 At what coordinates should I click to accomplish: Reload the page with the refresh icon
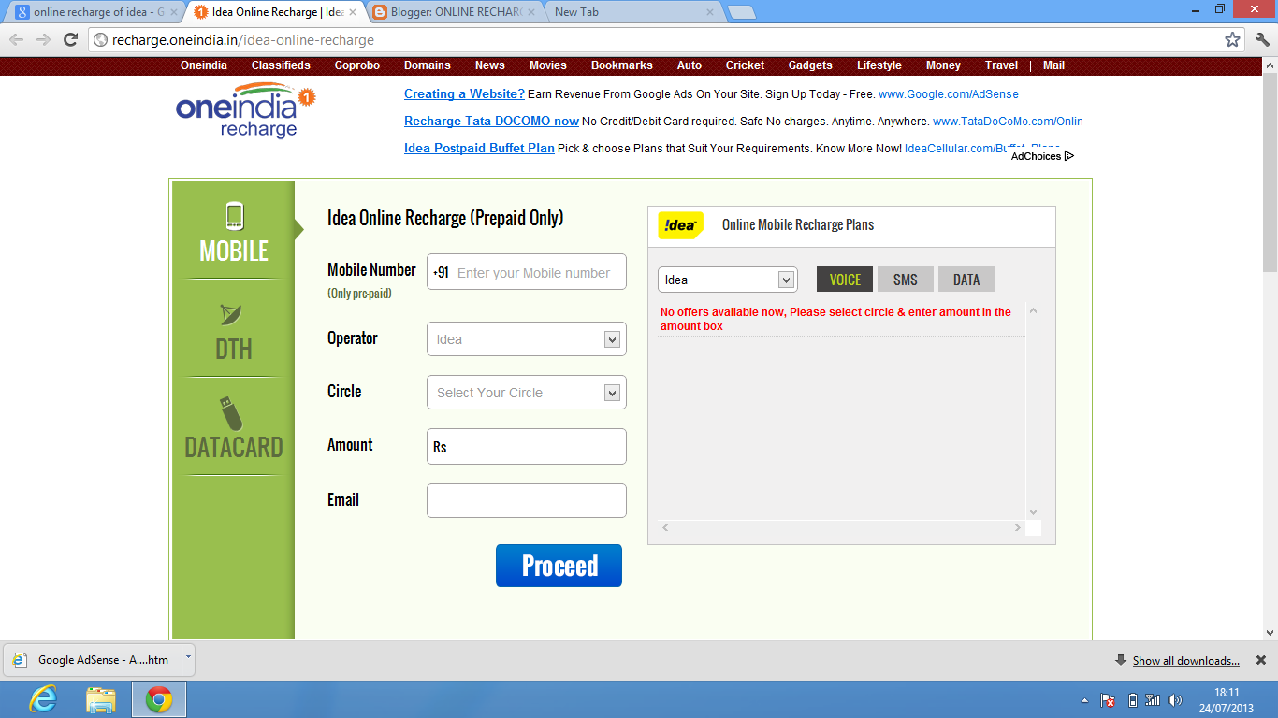70,40
